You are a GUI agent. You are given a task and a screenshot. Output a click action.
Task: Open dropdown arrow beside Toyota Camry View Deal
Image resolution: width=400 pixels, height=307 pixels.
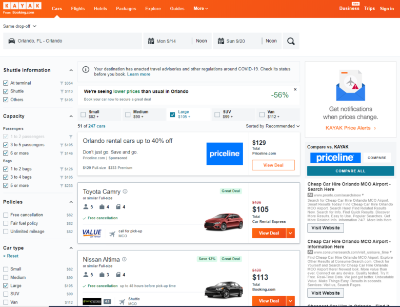[x=291, y=233]
